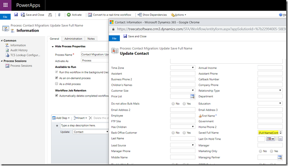Select No for Back Office Customer
Screen dimensions: 288x166
coord(173,133)
